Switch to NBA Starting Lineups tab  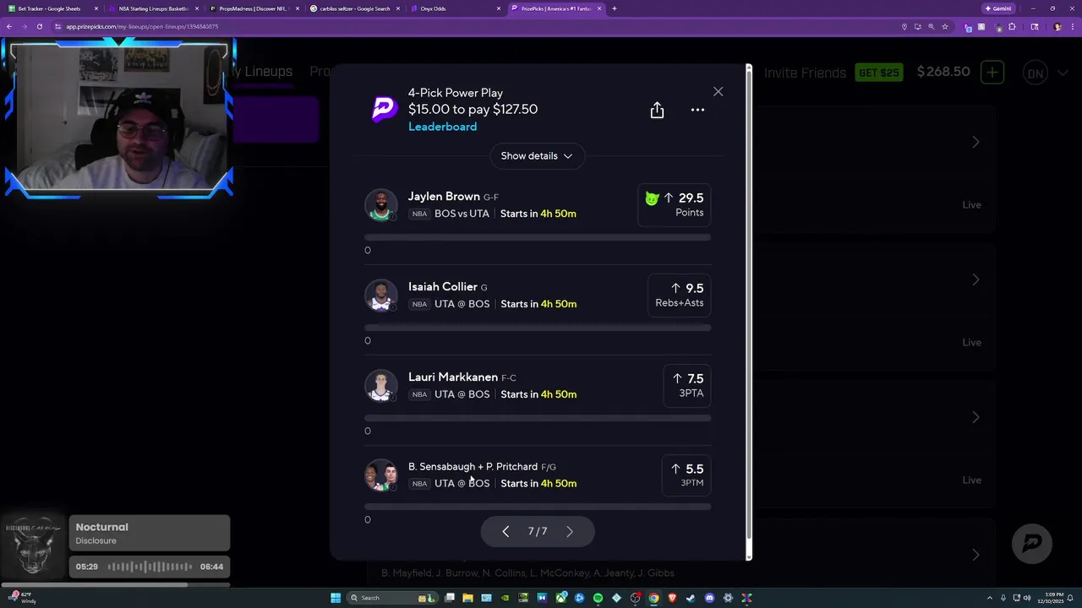point(154,8)
